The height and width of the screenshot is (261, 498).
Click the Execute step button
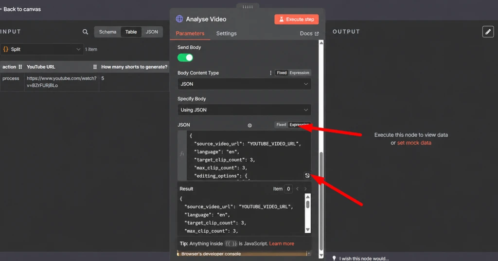click(297, 19)
